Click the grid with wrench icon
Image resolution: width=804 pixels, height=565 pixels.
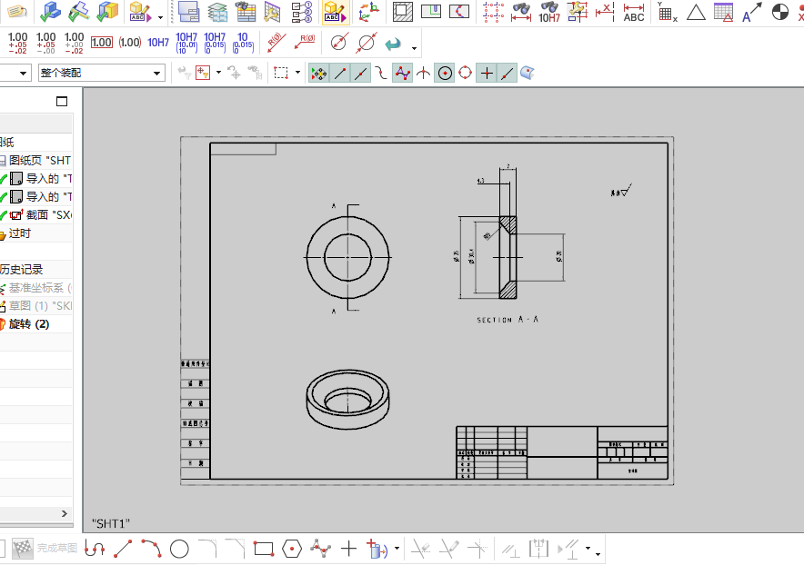pyautogui.click(x=273, y=11)
